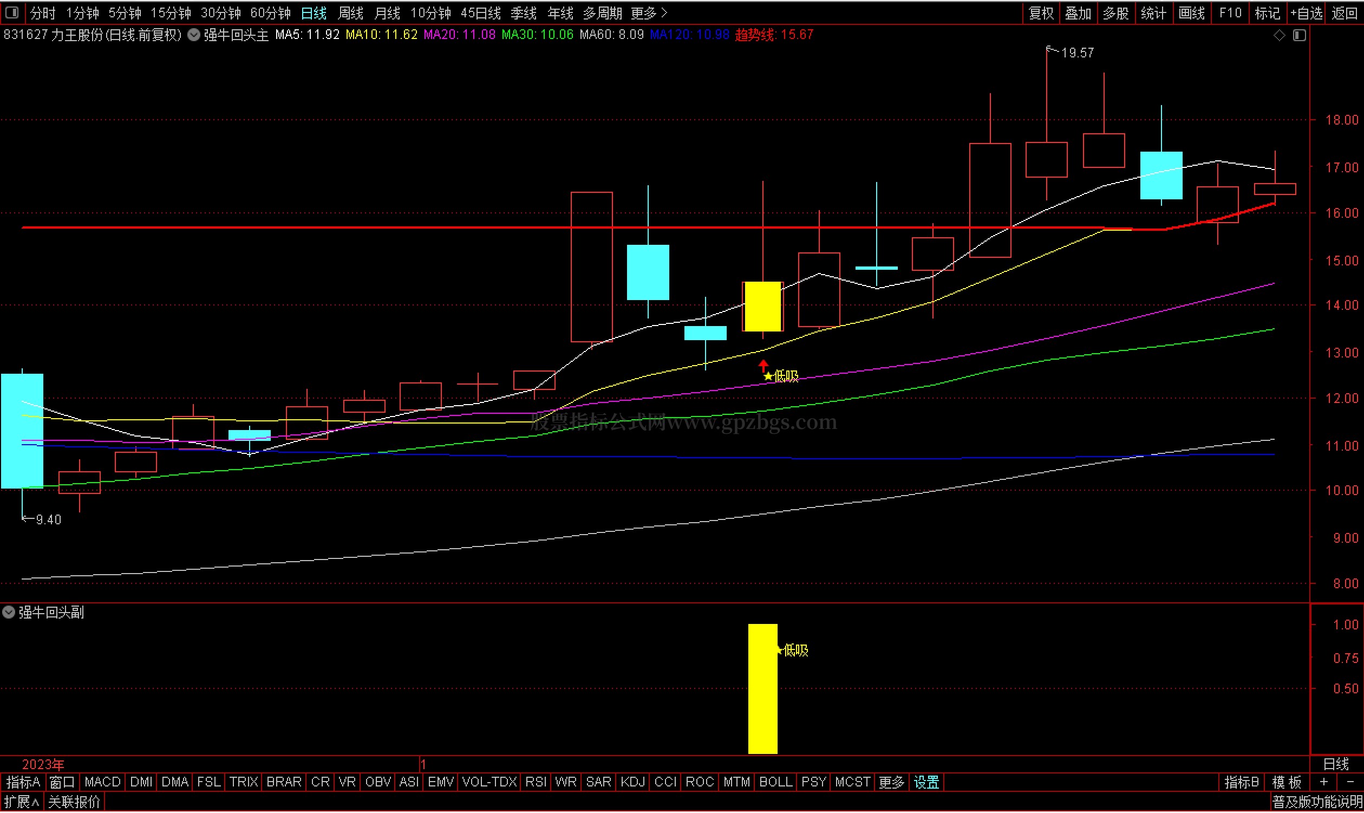Select the BRAR indicator
The height and width of the screenshot is (813, 1364).
pyautogui.click(x=284, y=782)
